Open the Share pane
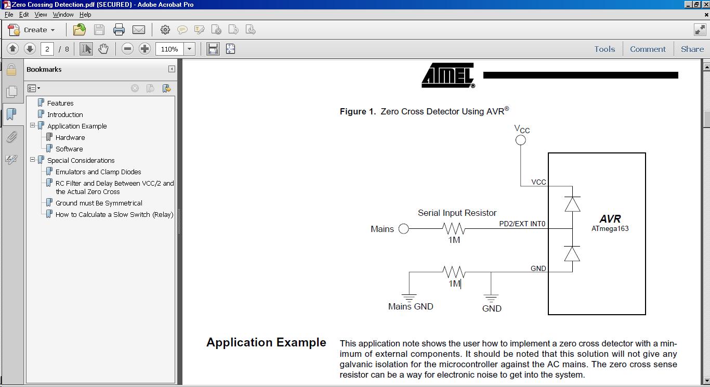 pos(692,49)
